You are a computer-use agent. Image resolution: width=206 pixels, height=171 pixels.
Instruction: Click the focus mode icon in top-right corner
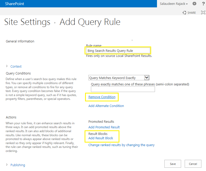pos(202,12)
